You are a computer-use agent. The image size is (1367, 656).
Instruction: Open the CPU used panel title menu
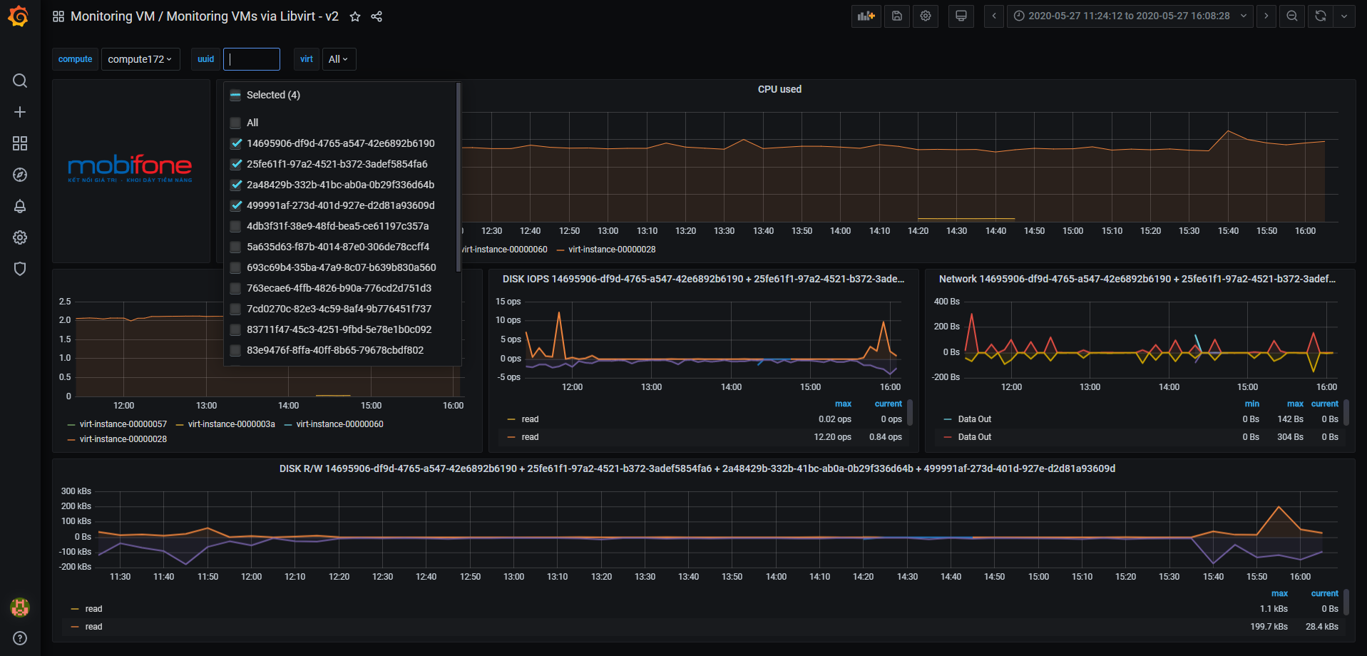click(779, 89)
